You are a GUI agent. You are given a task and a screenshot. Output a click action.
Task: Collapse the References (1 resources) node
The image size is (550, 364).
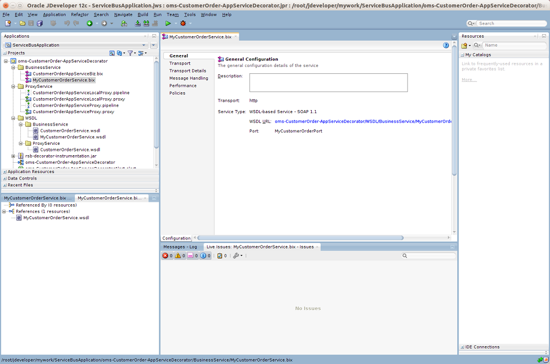(x=4, y=212)
